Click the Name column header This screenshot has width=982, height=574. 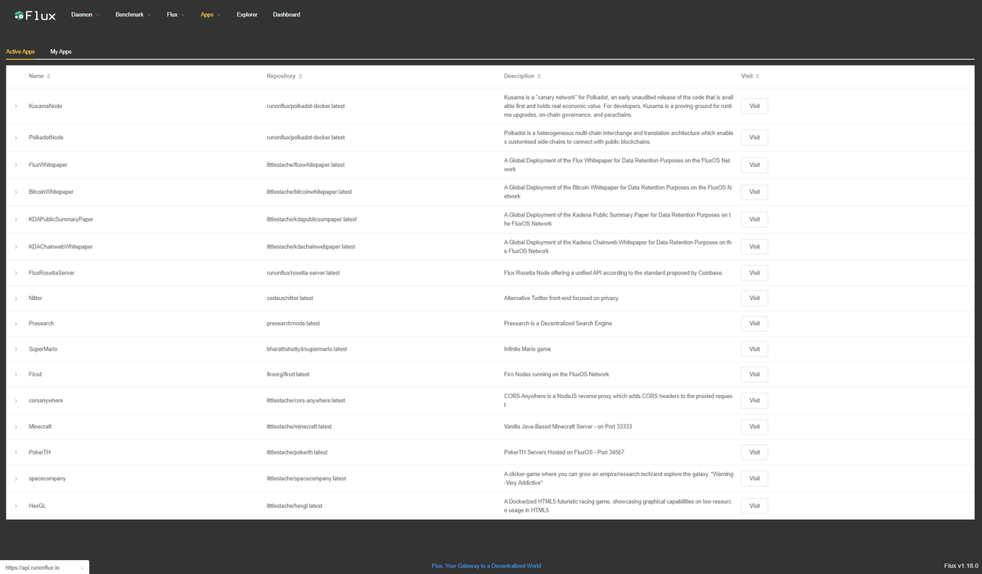tap(36, 76)
